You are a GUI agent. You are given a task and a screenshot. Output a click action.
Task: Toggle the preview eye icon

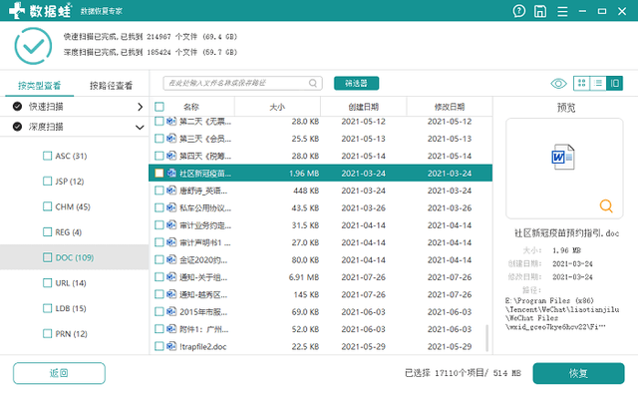coord(558,84)
